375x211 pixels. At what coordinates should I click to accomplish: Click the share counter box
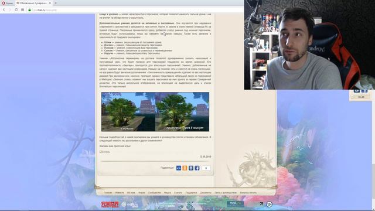click(x=206, y=168)
